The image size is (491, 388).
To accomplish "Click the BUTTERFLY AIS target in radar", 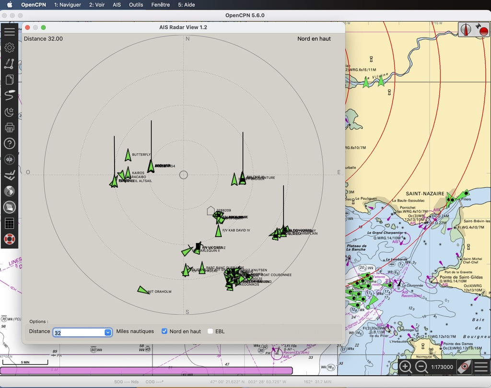I will coord(128,155).
